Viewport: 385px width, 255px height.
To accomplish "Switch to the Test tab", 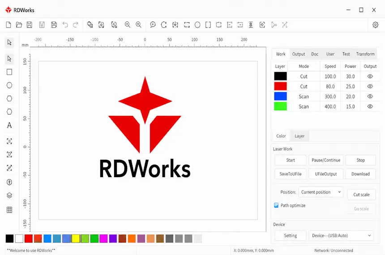I will pyautogui.click(x=346, y=54).
